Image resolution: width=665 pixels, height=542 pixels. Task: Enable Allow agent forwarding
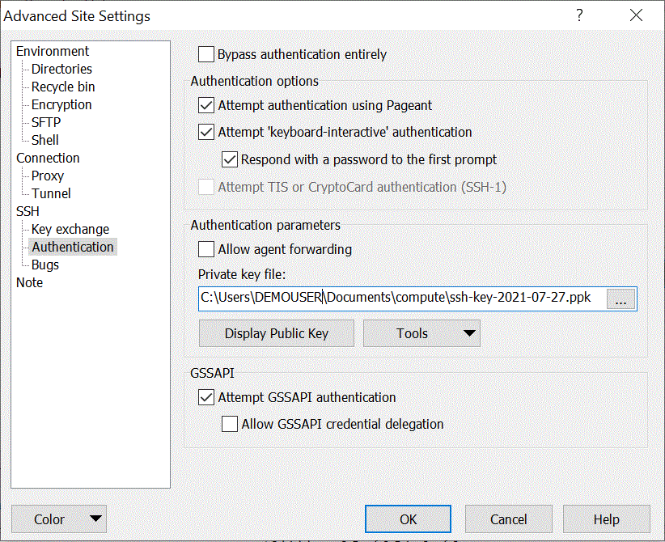(x=205, y=249)
